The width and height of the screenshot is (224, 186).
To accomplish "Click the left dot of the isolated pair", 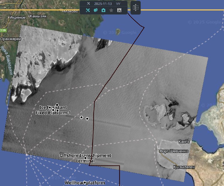I will [x=81, y=117].
